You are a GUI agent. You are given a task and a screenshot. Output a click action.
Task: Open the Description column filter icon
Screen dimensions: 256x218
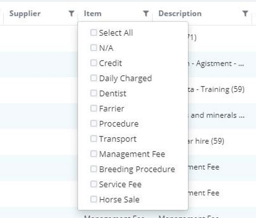click(x=245, y=14)
